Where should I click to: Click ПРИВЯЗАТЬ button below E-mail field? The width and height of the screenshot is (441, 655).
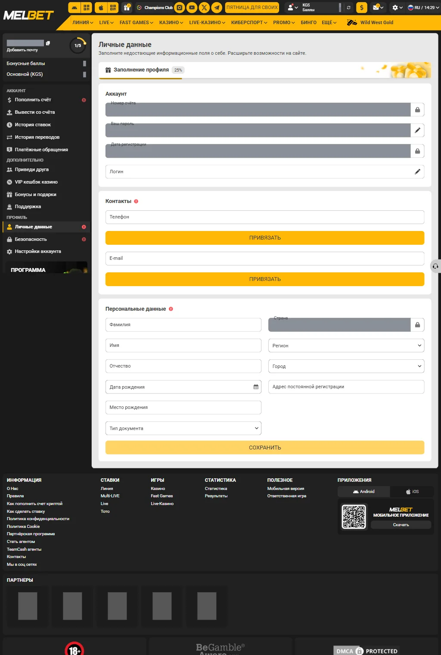tap(265, 279)
